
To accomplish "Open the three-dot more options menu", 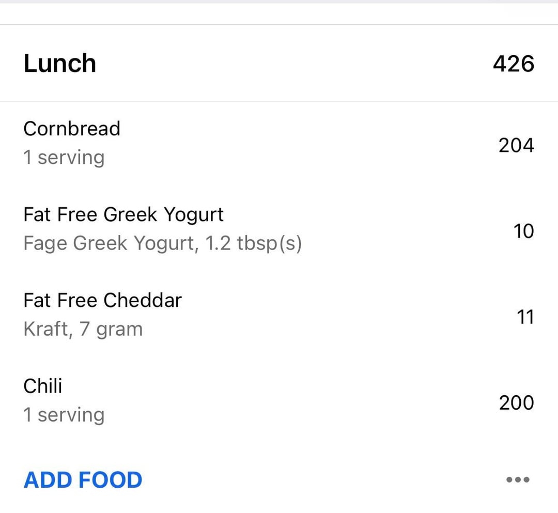I will pyautogui.click(x=517, y=480).
